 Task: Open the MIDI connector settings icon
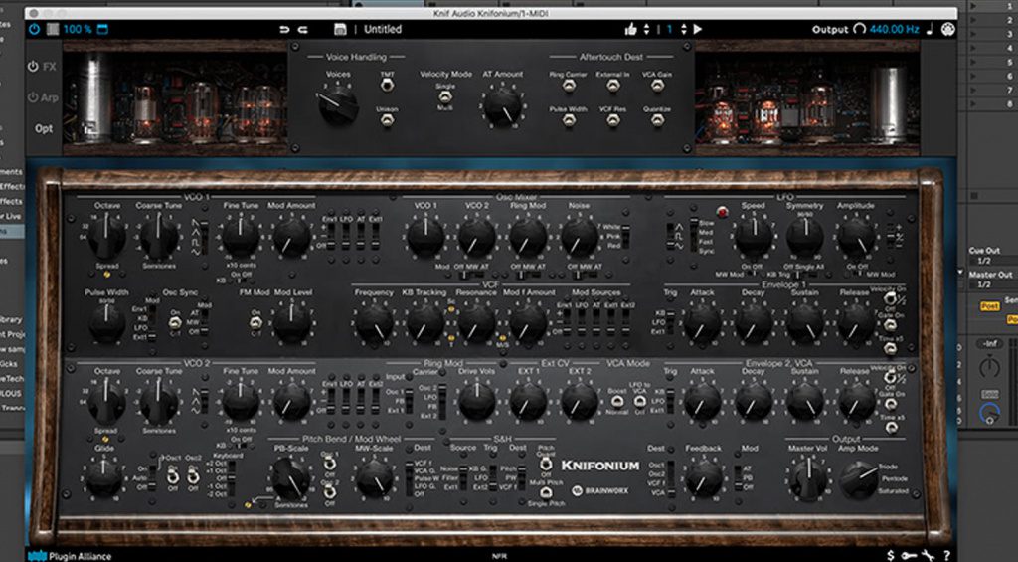point(947,29)
